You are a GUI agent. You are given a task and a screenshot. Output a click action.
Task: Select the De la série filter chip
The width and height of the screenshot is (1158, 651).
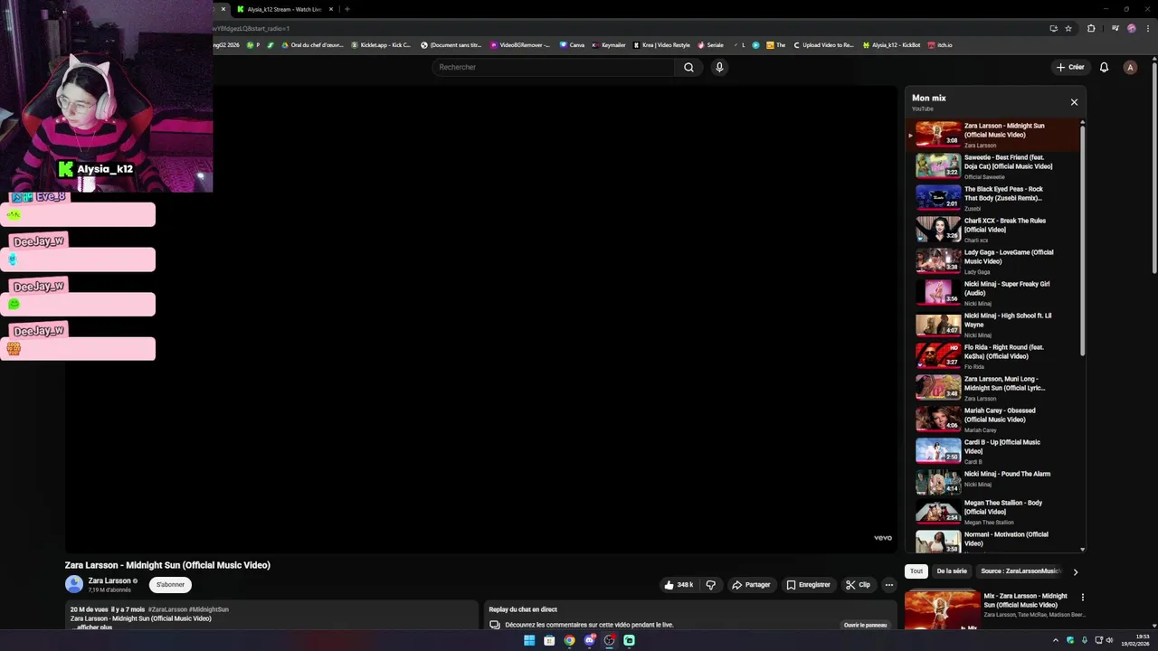(x=952, y=571)
